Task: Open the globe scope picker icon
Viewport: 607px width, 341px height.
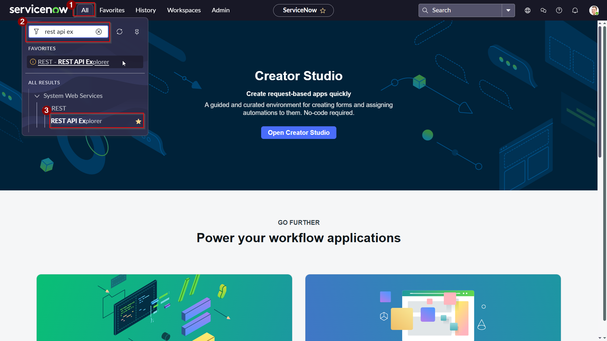Action: (x=527, y=10)
